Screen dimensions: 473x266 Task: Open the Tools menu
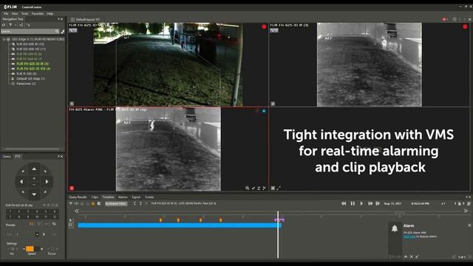(24, 13)
